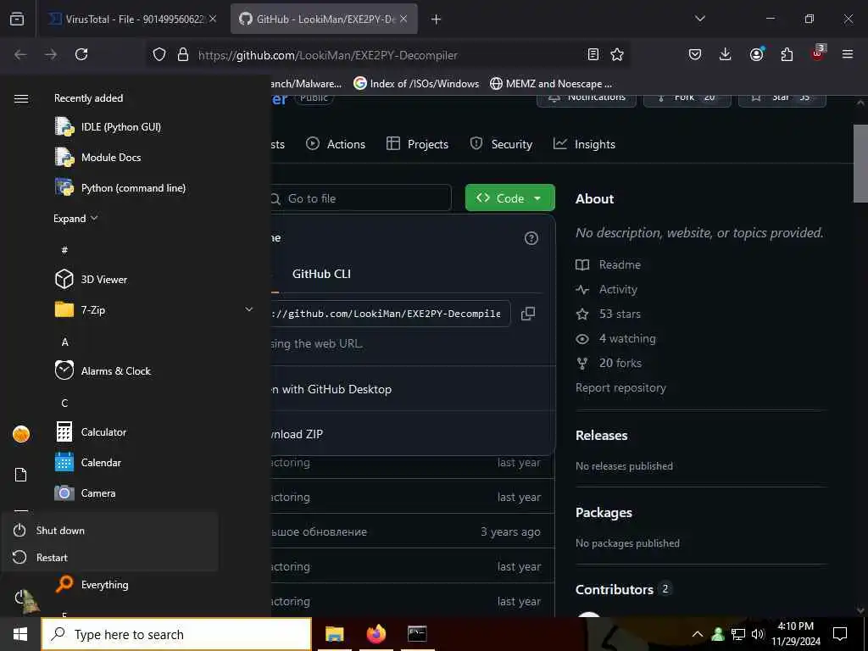View the 4 watching link
Screen dimensions: 868x651
coord(615,338)
